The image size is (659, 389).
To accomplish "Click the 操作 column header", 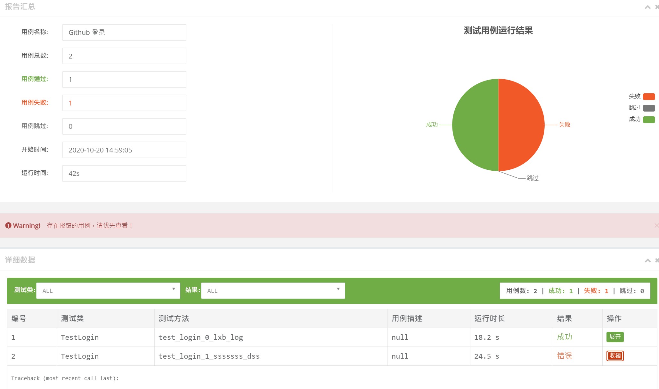I will (630, 318).
